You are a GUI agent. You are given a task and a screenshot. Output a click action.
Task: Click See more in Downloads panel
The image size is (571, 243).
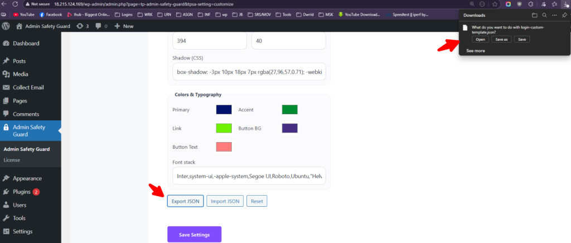(475, 50)
